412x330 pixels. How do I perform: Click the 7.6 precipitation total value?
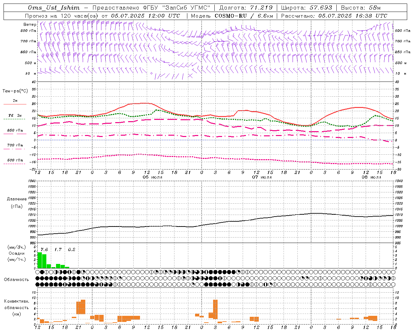click(44, 249)
